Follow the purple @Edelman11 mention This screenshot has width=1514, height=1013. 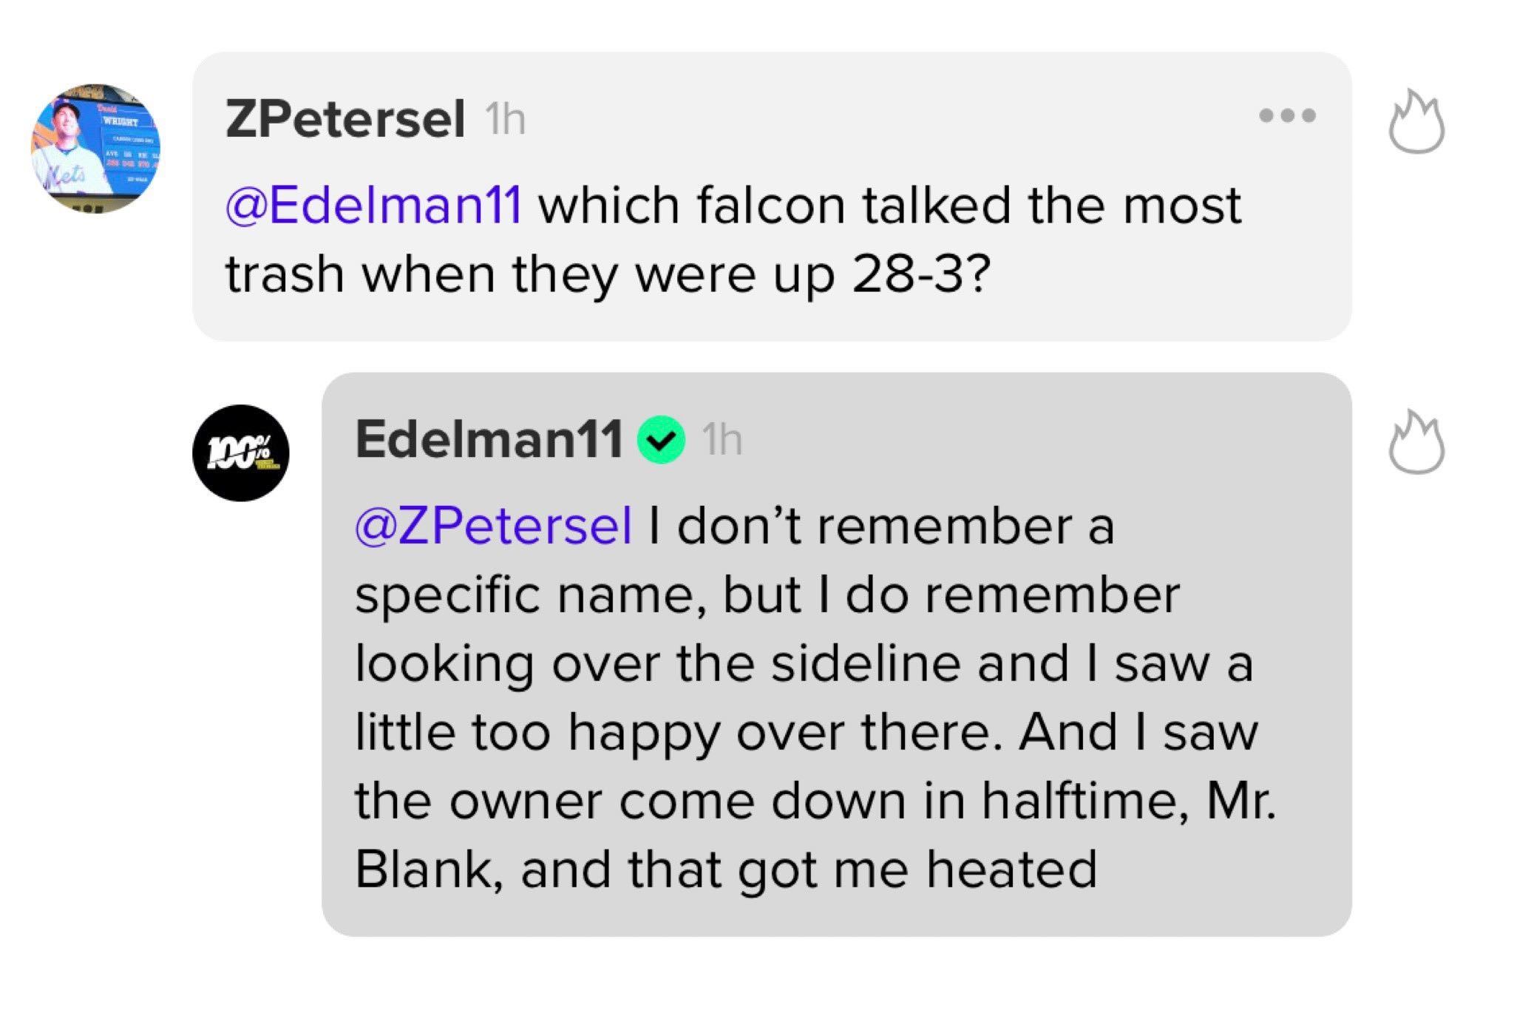point(374,205)
